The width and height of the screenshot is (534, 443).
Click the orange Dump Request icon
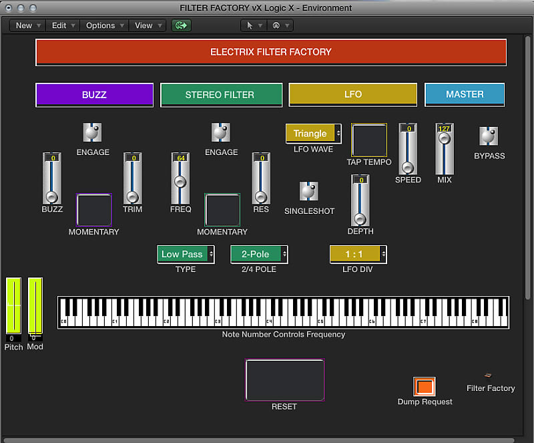(425, 386)
